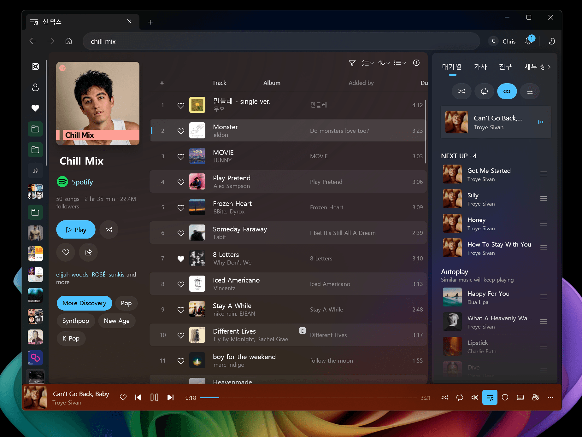The width and height of the screenshot is (582, 437).
Task: Switch to the 가사 tab
Action: pos(480,67)
